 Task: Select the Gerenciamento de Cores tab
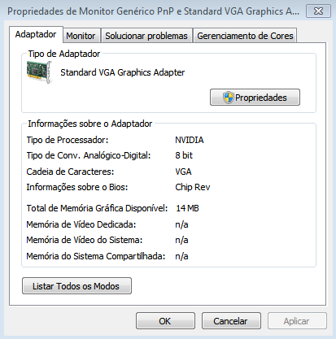245,36
